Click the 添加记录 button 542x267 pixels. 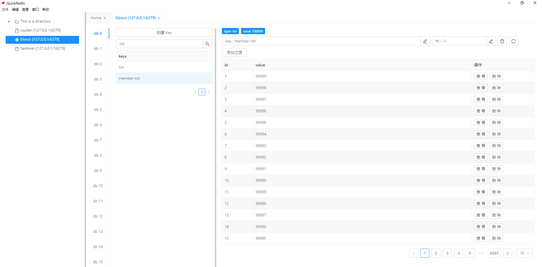click(234, 52)
